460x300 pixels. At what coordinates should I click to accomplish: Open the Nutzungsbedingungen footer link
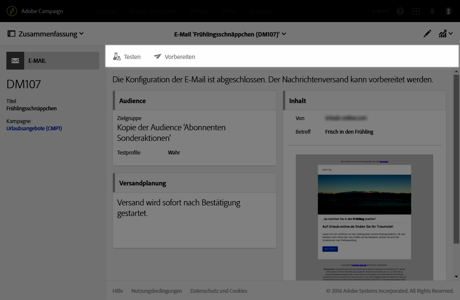pyautogui.click(x=157, y=291)
